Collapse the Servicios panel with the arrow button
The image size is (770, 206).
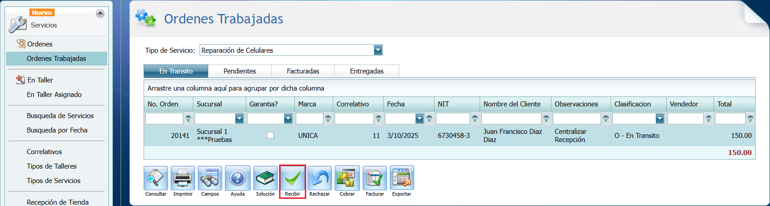(100, 14)
